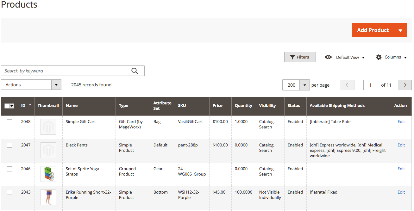The image size is (414, 211).
Task: Sort by Attribute Set column header
Action: click(x=162, y=106)
